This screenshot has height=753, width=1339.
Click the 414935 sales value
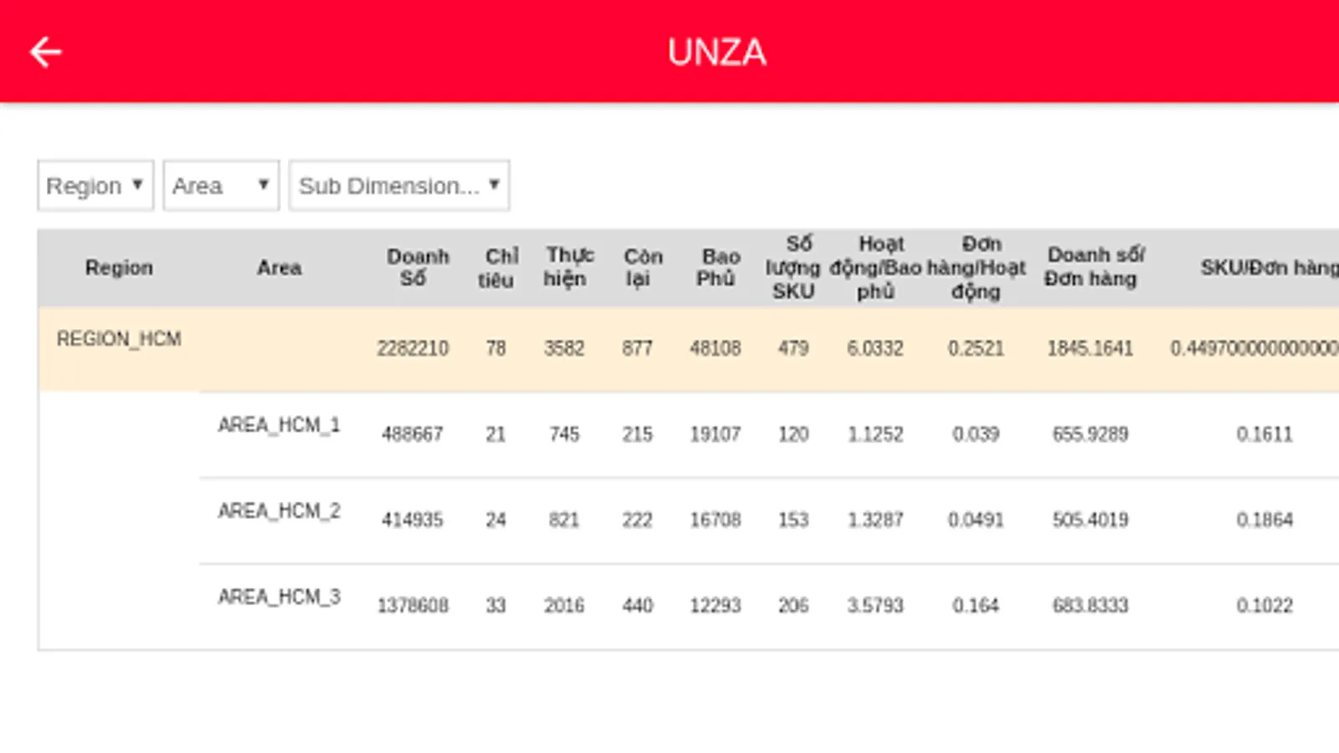point(413,520)
